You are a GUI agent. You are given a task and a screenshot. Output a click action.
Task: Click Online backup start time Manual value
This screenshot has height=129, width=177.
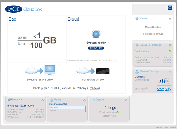(167, 57)
